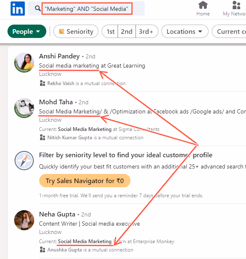This screenshot has width=246, height=259.
Task: Click Lucknow location under Neha Gupta
Action: (x=50, y=232)
